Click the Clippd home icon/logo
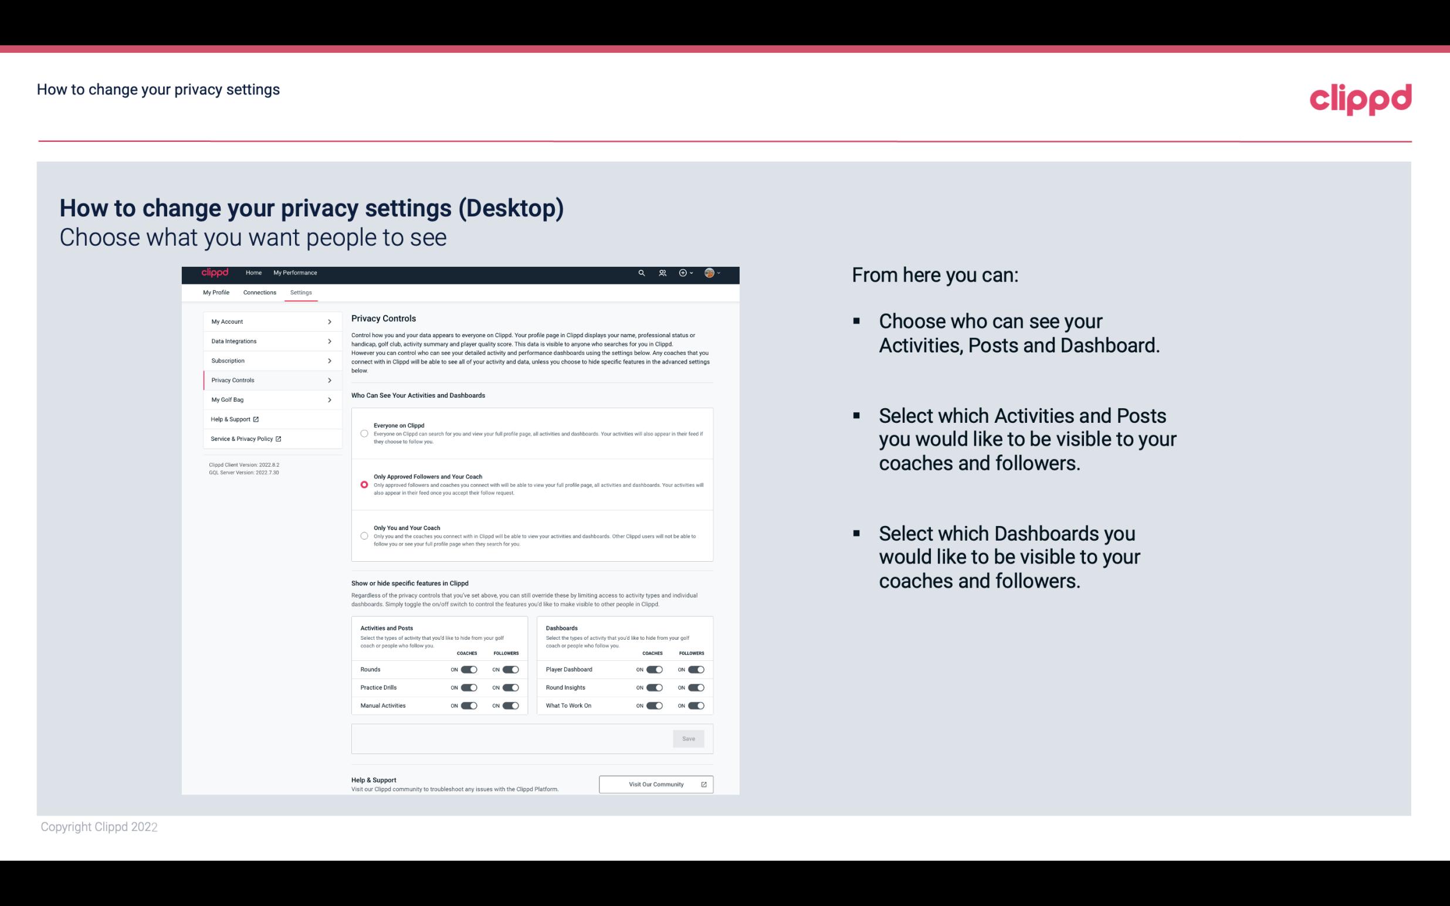The height and width of the screenshot is (906, 1450). point(215,273)
